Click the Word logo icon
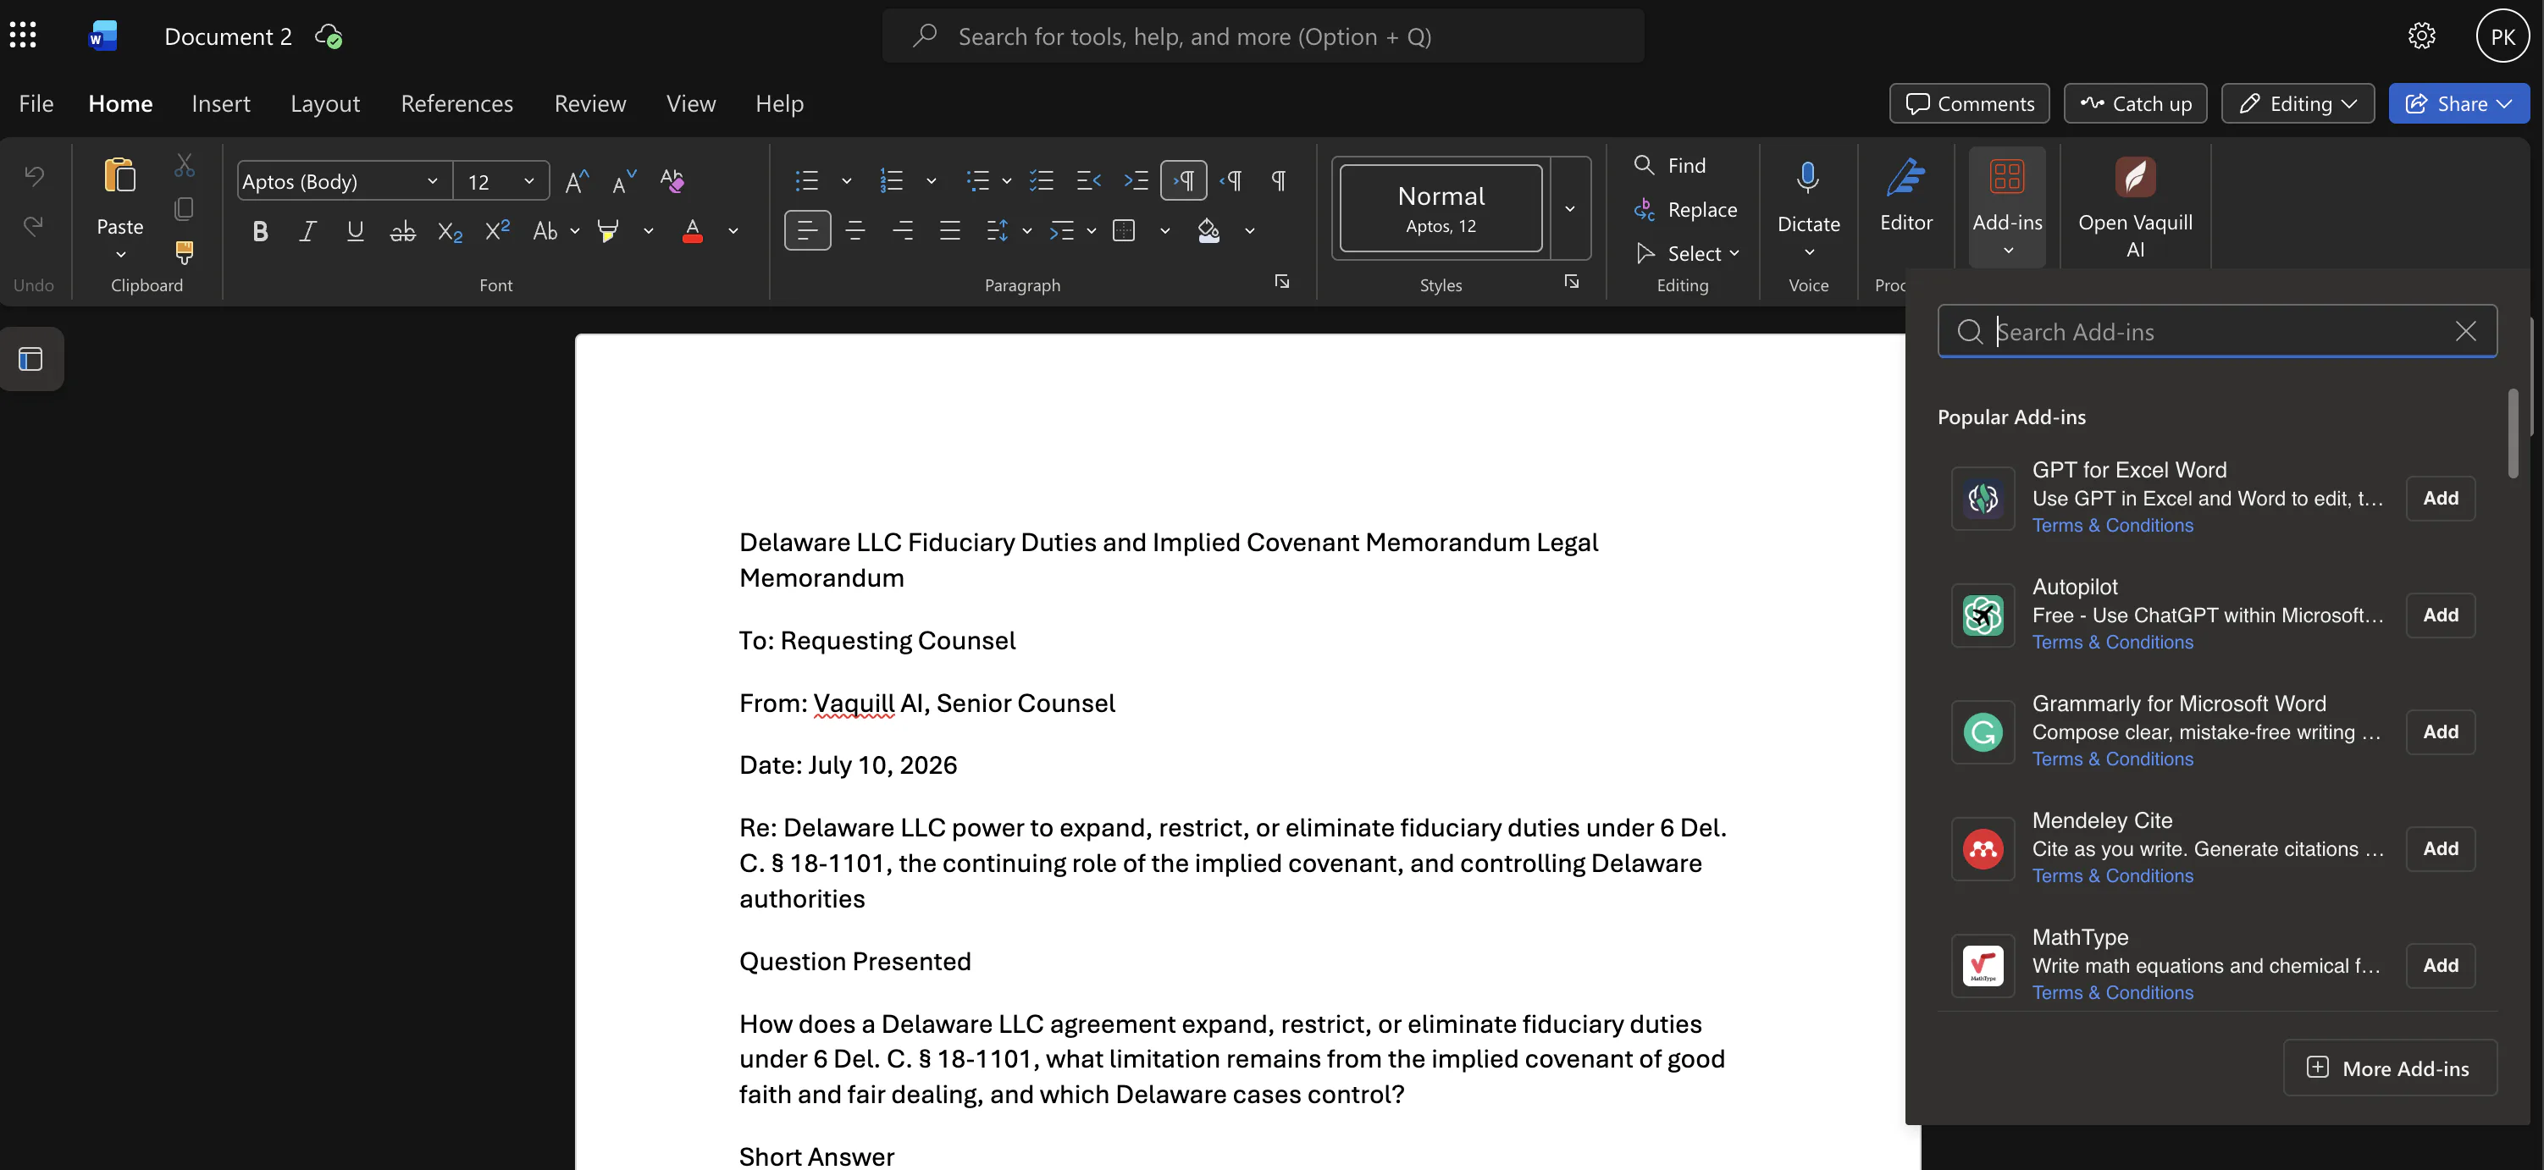The image size is (2544, 1170). click(102, 36)
